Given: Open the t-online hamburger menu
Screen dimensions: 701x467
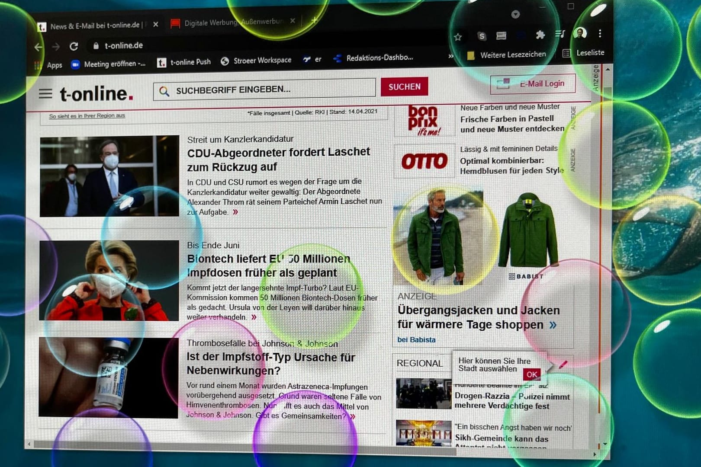Looking at the screenshot, I should click(x=45, y=93).
